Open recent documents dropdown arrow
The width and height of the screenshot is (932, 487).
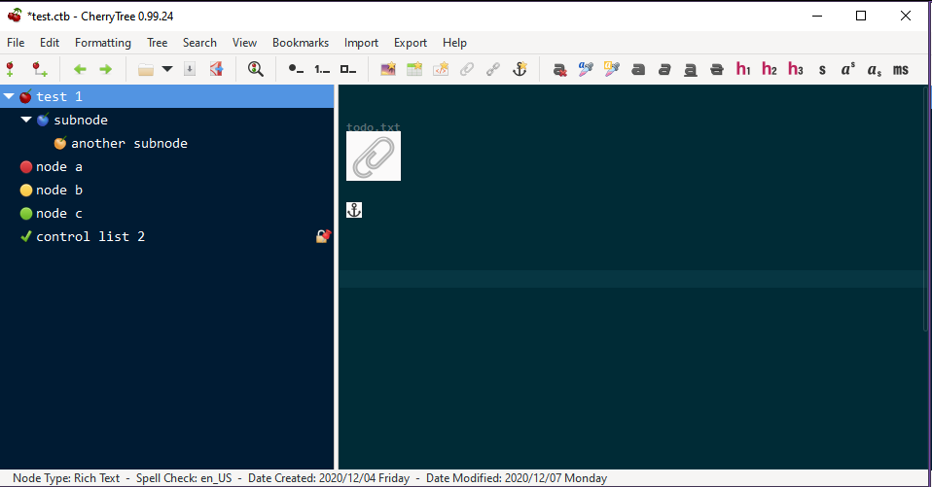[x=167, y=69]
